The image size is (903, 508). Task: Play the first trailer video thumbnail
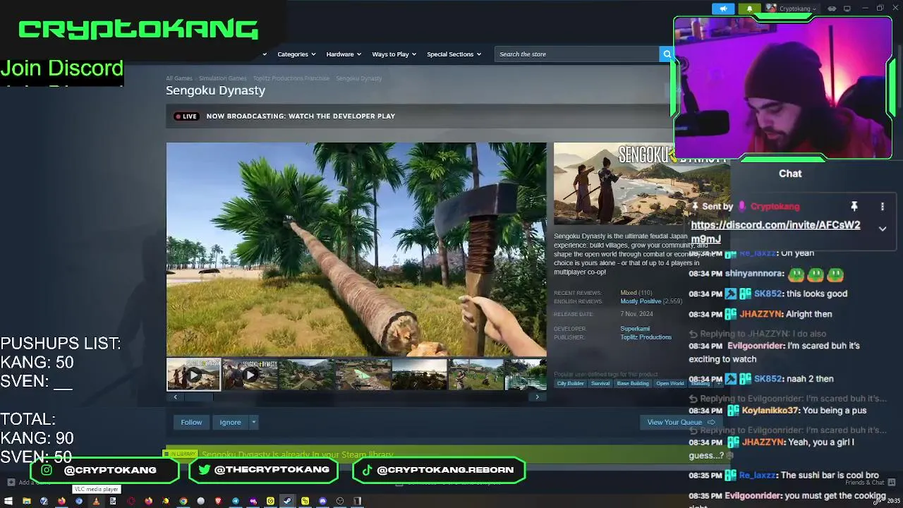[x=193, y=375]
